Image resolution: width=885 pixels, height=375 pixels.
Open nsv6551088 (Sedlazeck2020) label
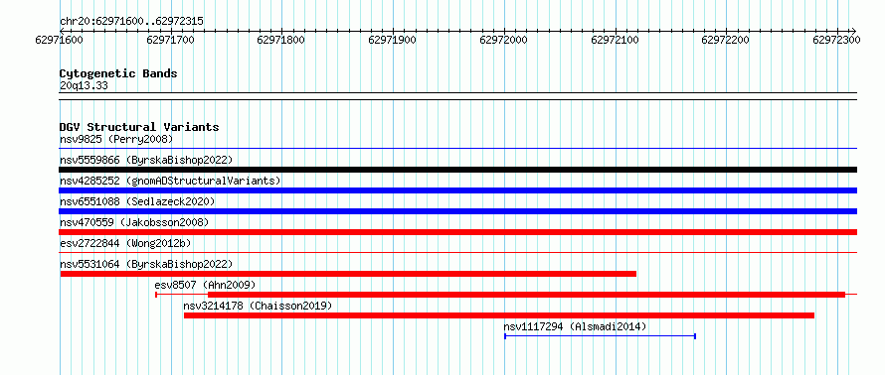(137, 201)
